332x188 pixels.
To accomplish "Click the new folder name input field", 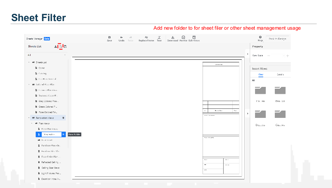I will (x=51, y=134).
